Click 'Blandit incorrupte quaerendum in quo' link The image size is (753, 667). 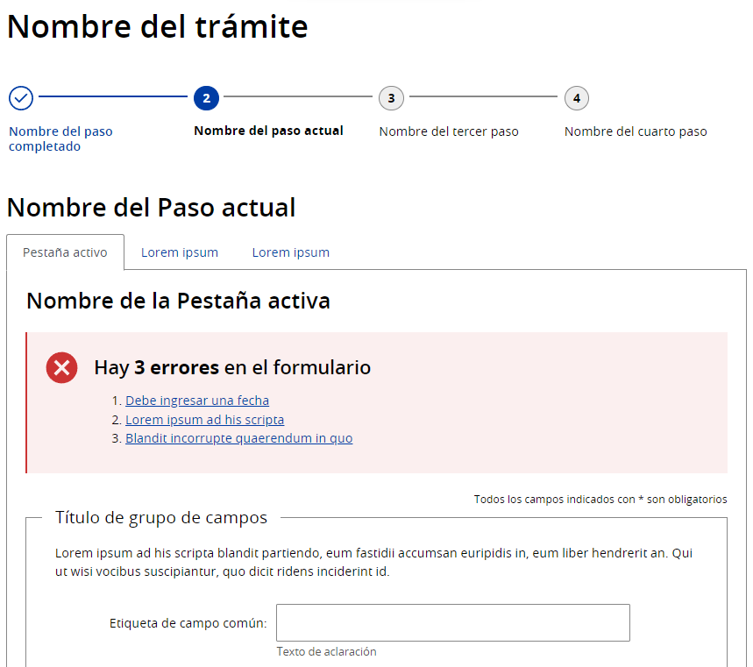238,438
